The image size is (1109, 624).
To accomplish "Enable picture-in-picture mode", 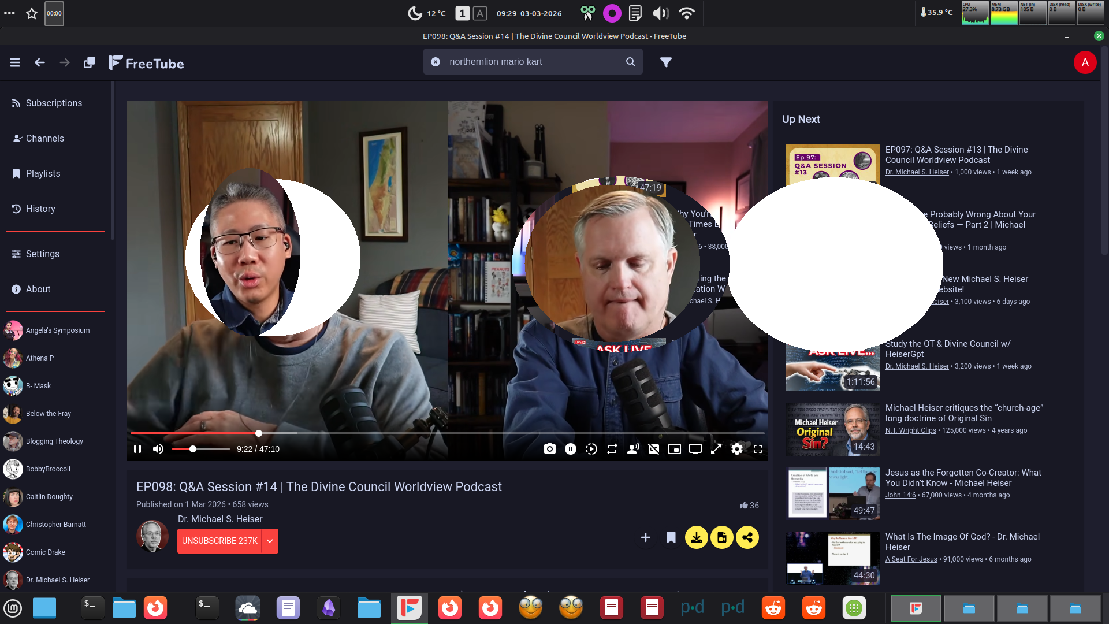I will tap(675, 449).
